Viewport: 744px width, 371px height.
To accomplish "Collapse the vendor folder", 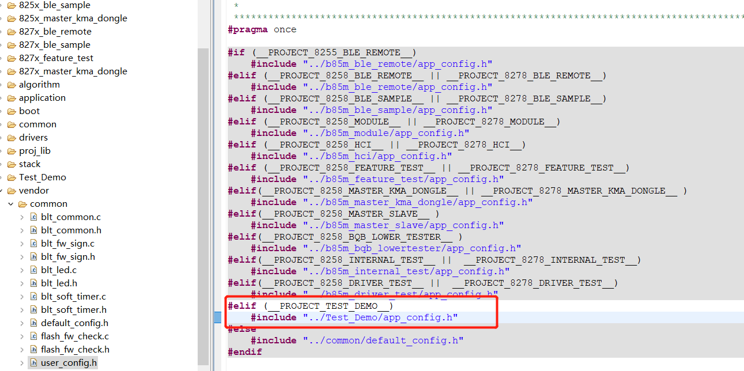I will pyautogui.click(x=3, y=190).
